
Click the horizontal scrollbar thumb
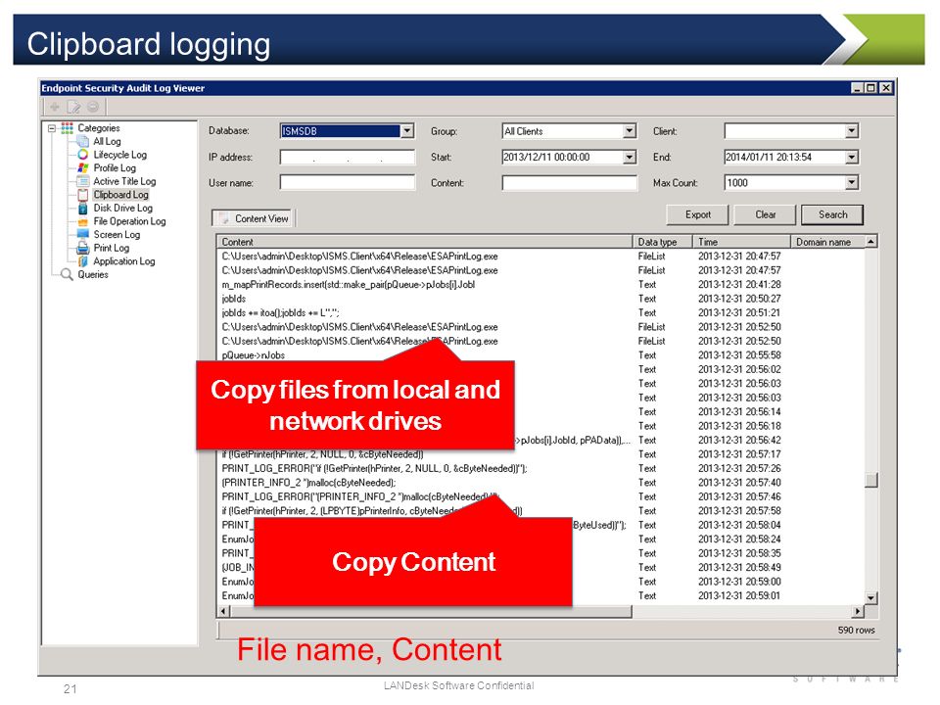(x=431, y=611)
